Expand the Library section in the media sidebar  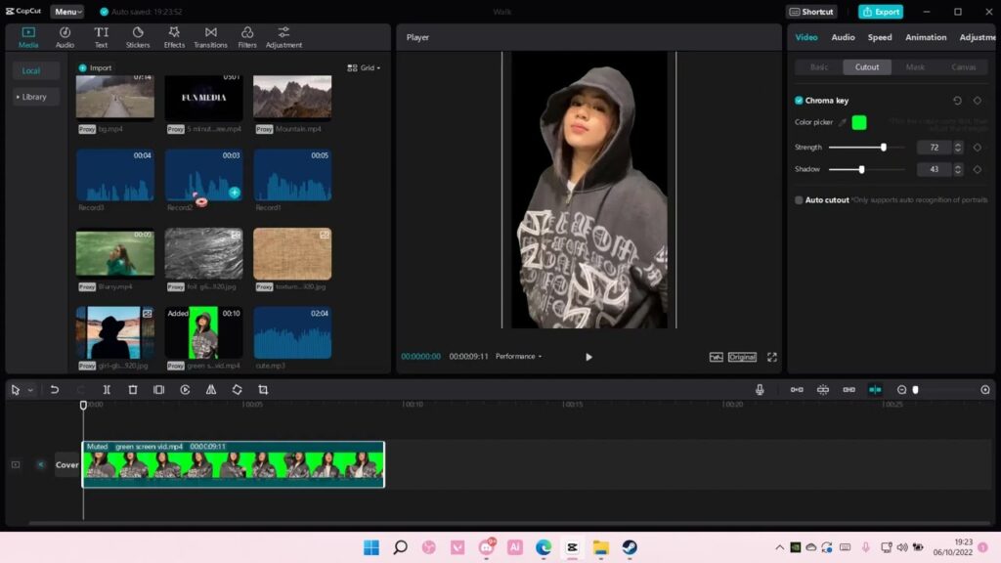coord(34,97)
